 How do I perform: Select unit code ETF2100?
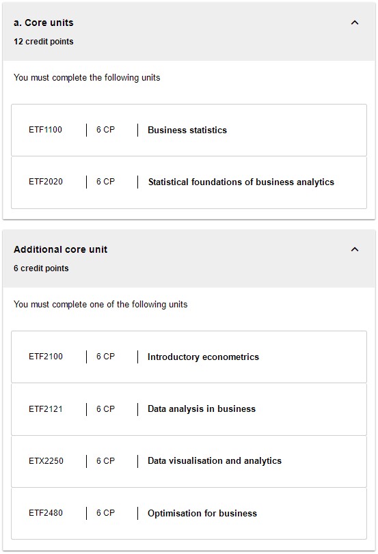[x=46, y=357]
